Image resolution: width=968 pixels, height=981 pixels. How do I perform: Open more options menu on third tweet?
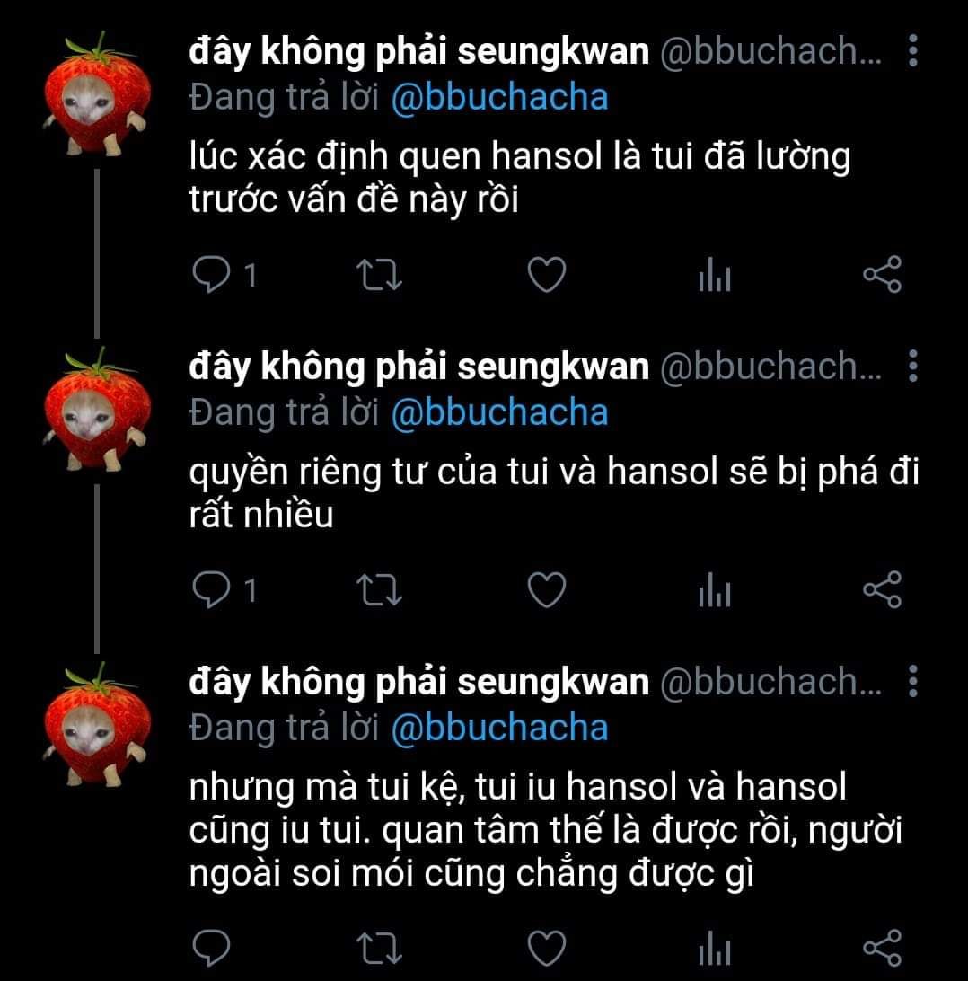[913, 681]
